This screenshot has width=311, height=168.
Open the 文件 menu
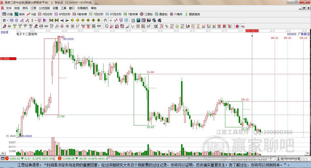[x=9, y=8]
